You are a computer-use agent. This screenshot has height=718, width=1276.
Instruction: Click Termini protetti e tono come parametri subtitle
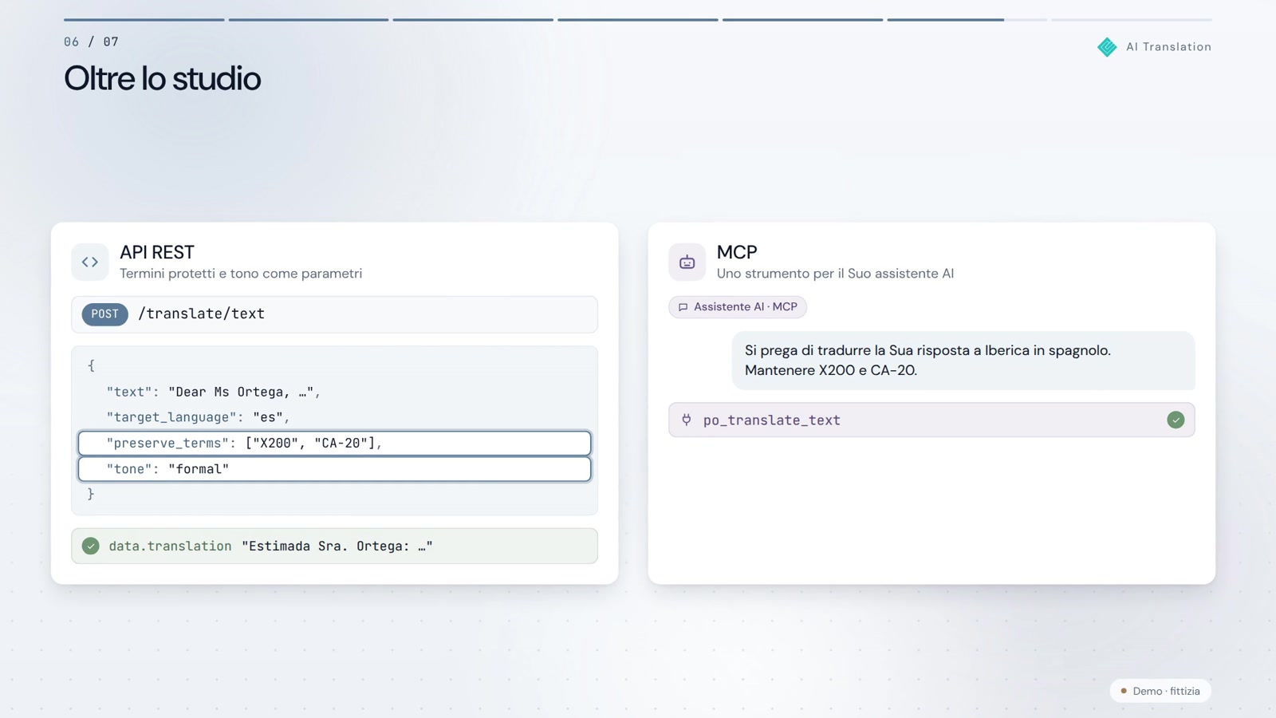pos(241,274)
